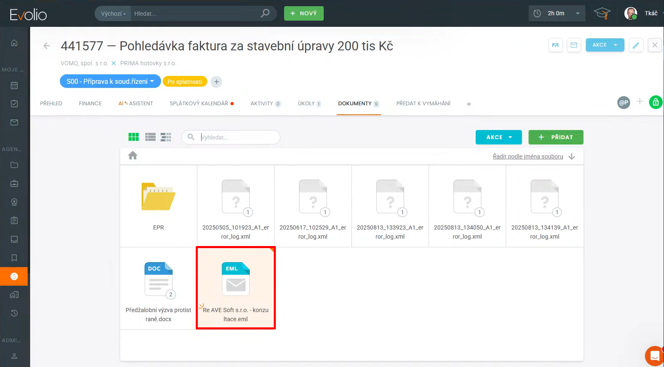Click the back arrow beside case title
The width and height of the screenshot is (664, 367).
pos(47,46)
